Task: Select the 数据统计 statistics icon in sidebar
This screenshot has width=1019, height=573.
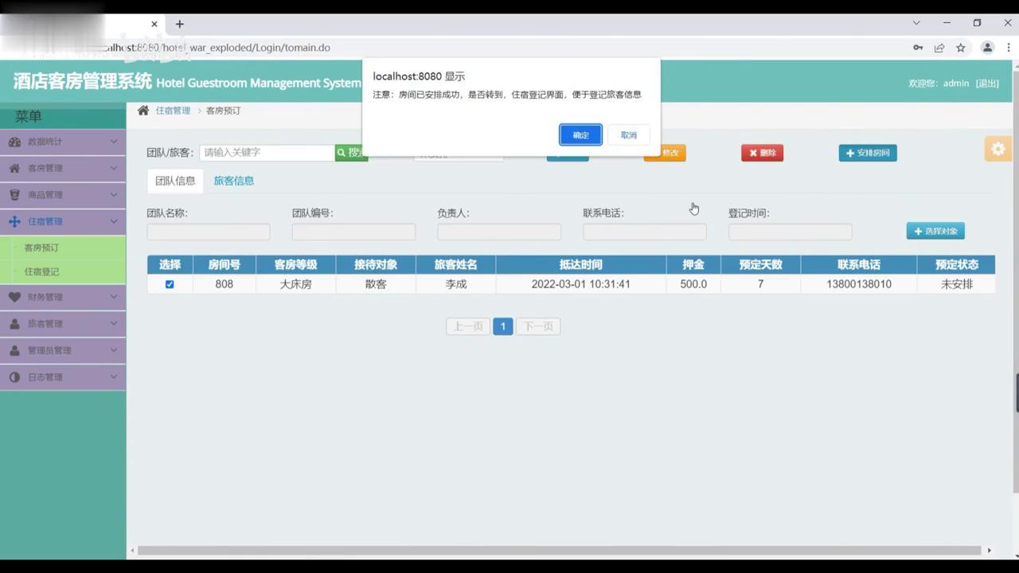Action: pyautogui.click(x=14, y=141)
